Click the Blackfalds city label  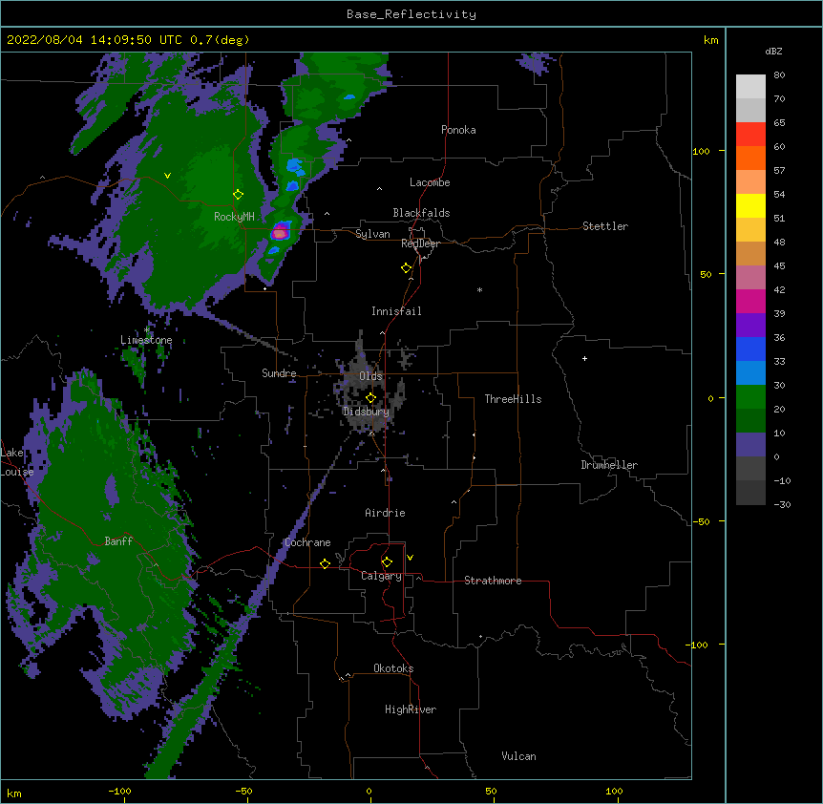pyautogui.click(x=421, y=213)
